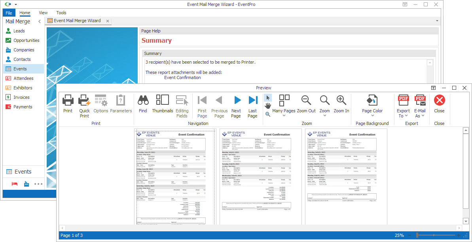This screenshot has width=472, height=242.
Task: Switch to the Home ribbon tab
Action: coord(25,13)
